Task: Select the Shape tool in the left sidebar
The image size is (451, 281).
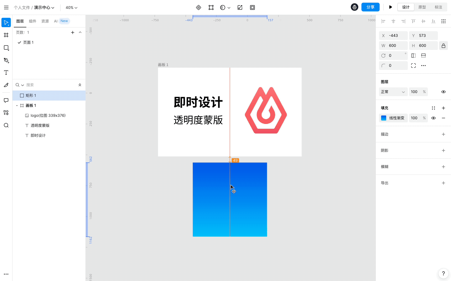Action: point(6,48)
